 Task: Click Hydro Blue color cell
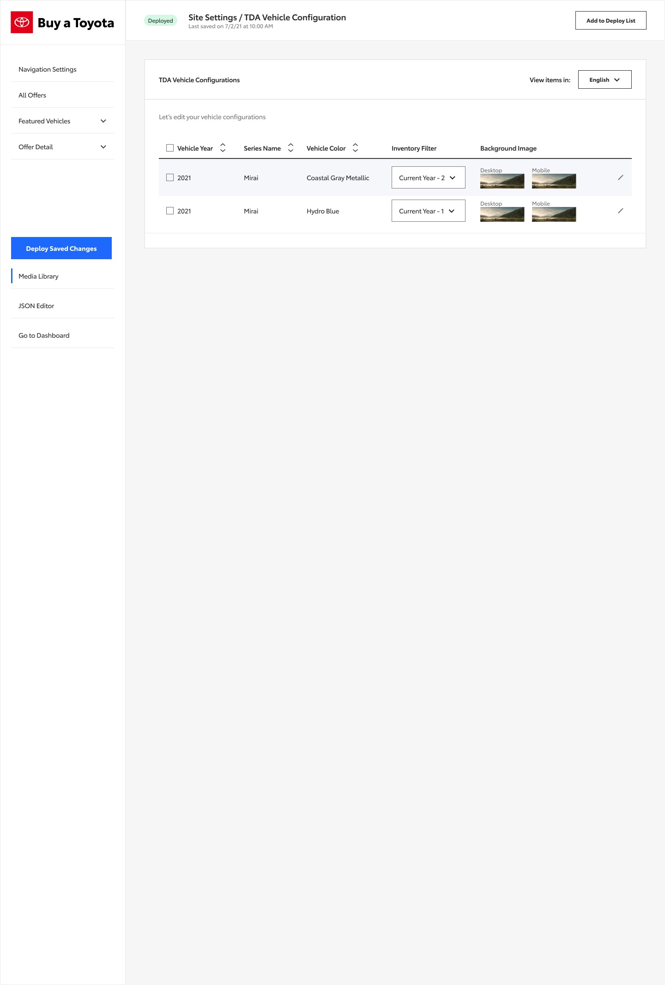pyautogui.click(x=323, y=211)
